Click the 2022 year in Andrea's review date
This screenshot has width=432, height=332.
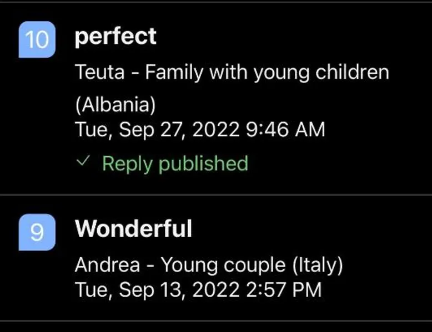[216, 290]
